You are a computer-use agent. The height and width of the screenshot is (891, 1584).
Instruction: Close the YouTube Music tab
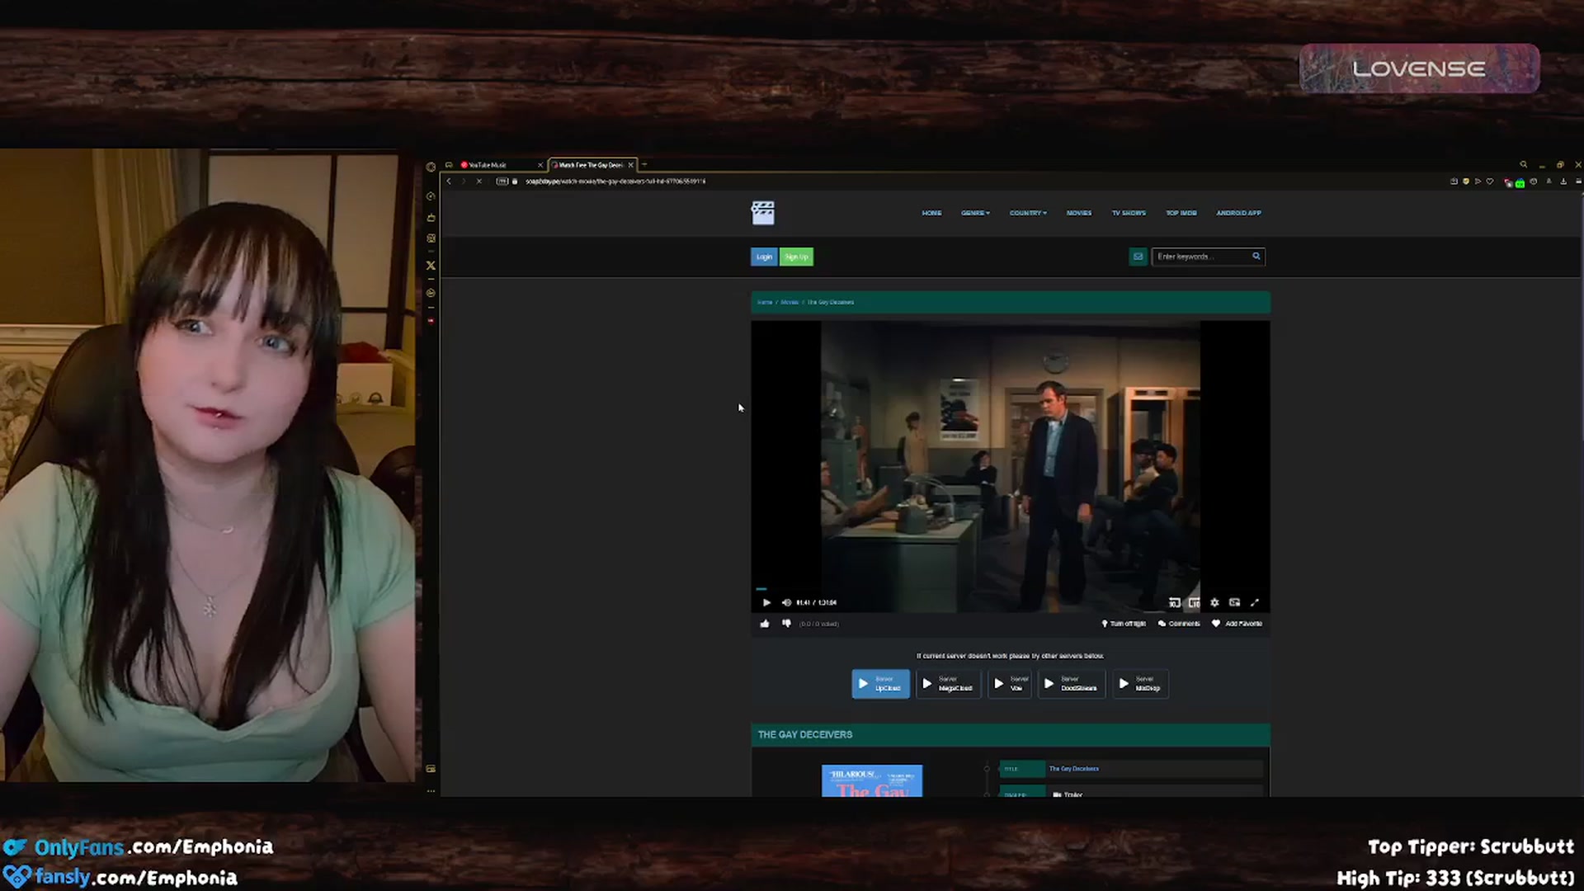(540, 165)
